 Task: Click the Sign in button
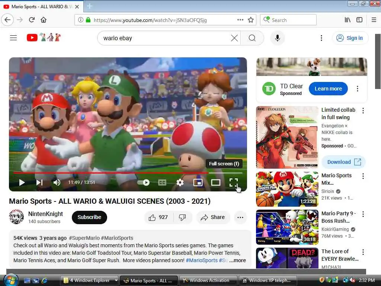350,38
